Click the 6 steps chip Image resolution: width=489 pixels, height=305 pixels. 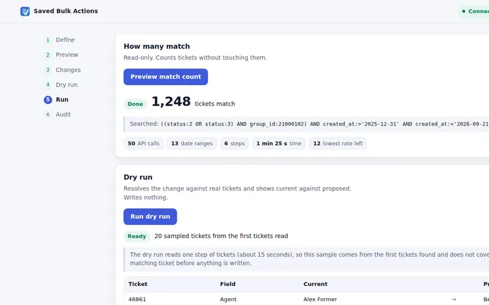(234, 144)
